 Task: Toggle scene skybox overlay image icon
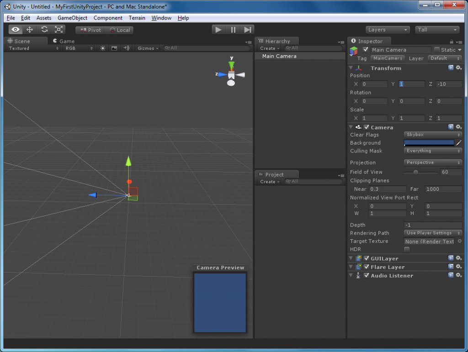(114, 48)
